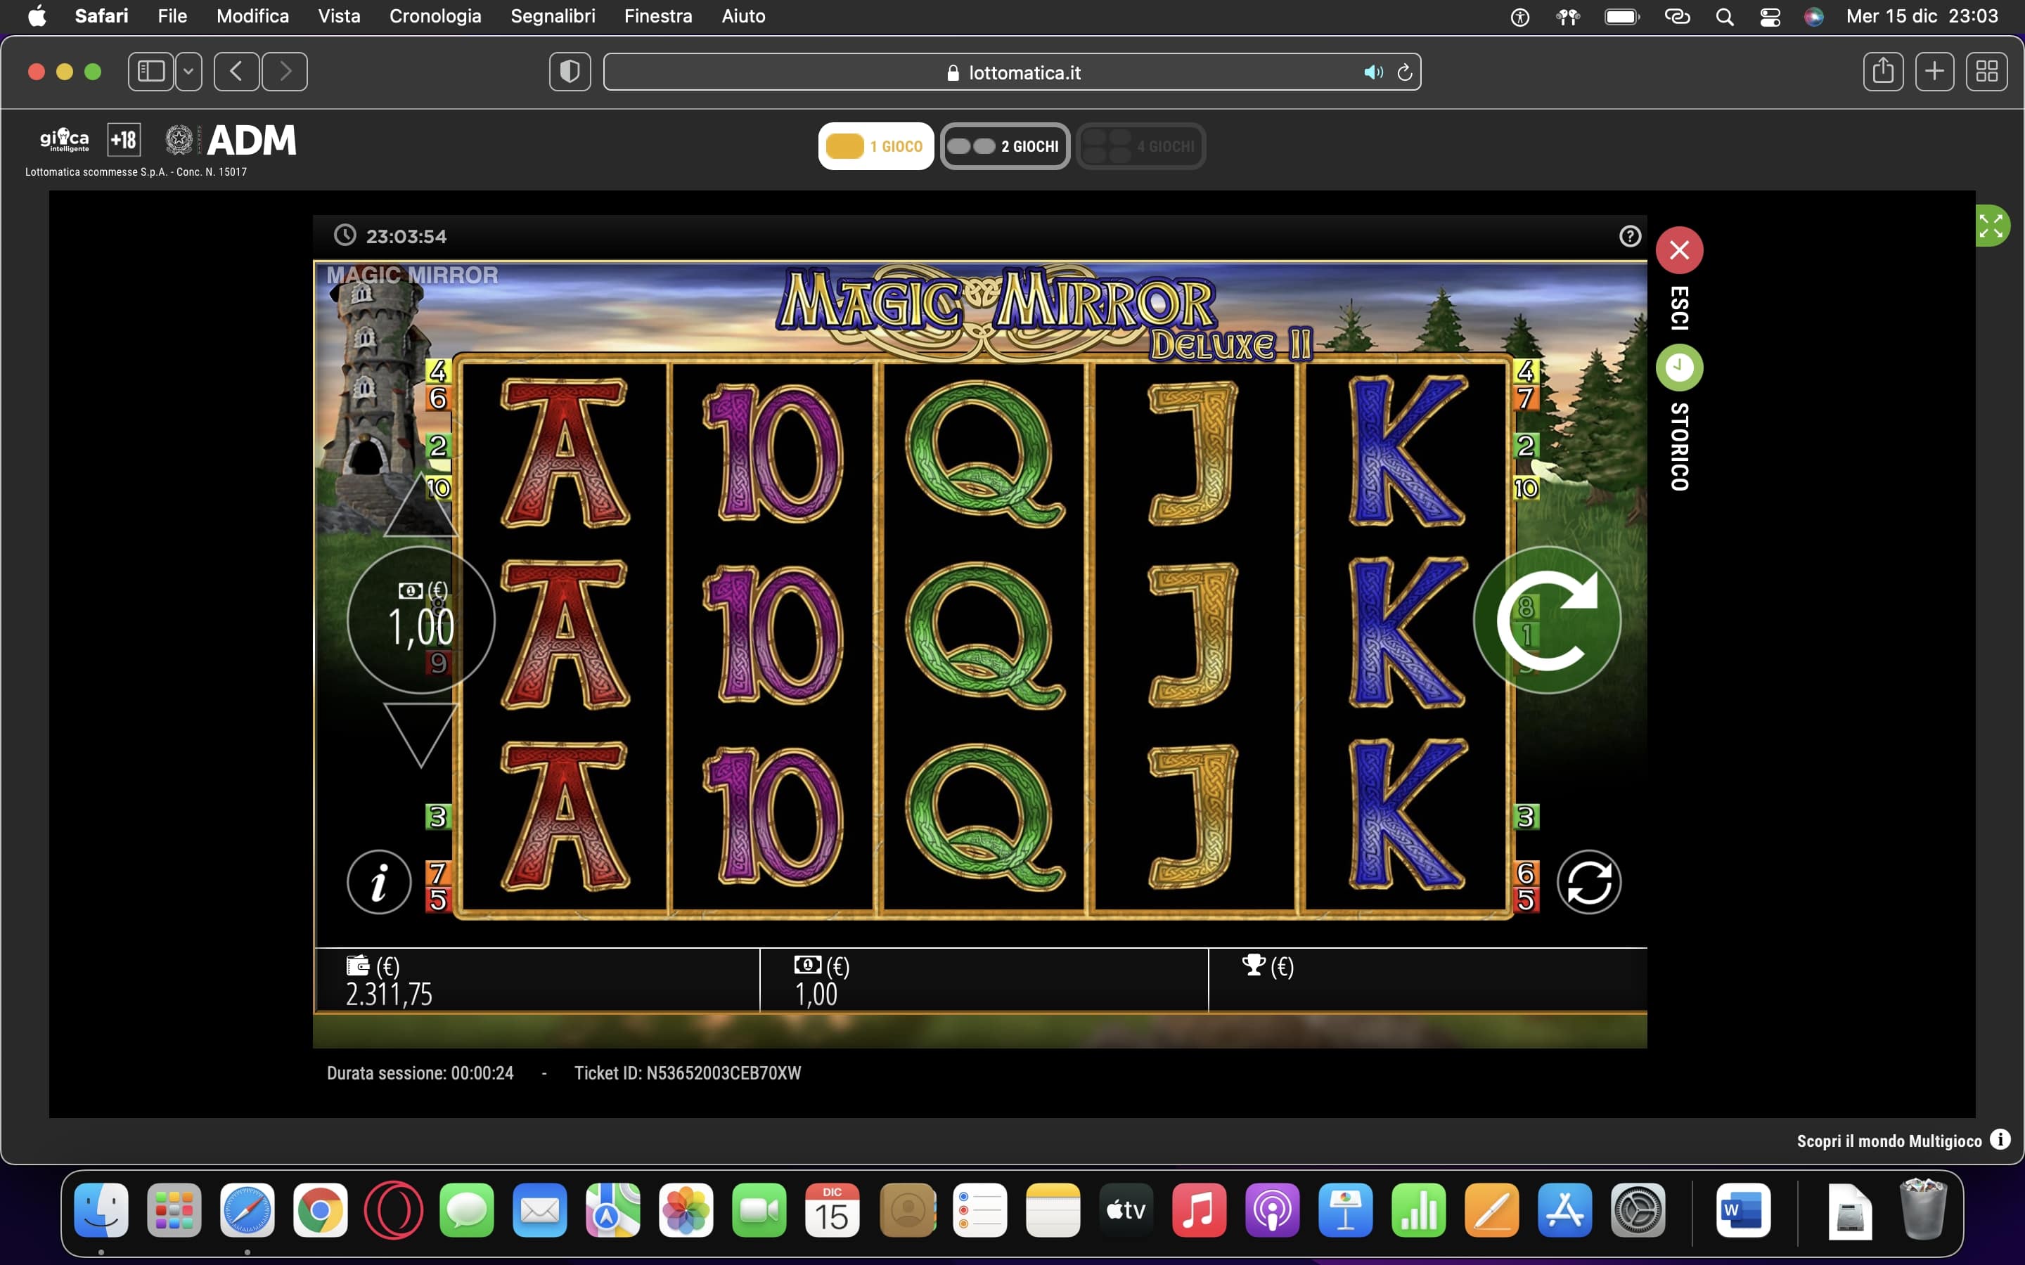
Task: Switch to 4 GIOCHI layout
Action: point(1140,146)
